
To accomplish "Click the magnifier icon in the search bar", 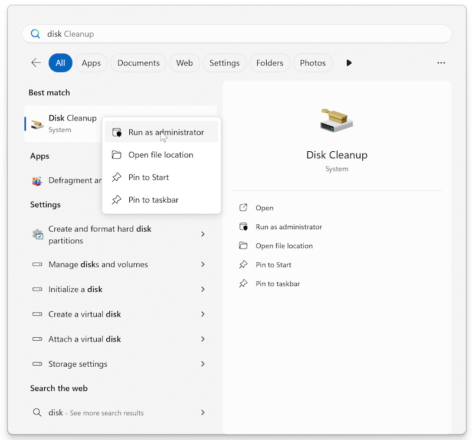I will coord(37,34).
